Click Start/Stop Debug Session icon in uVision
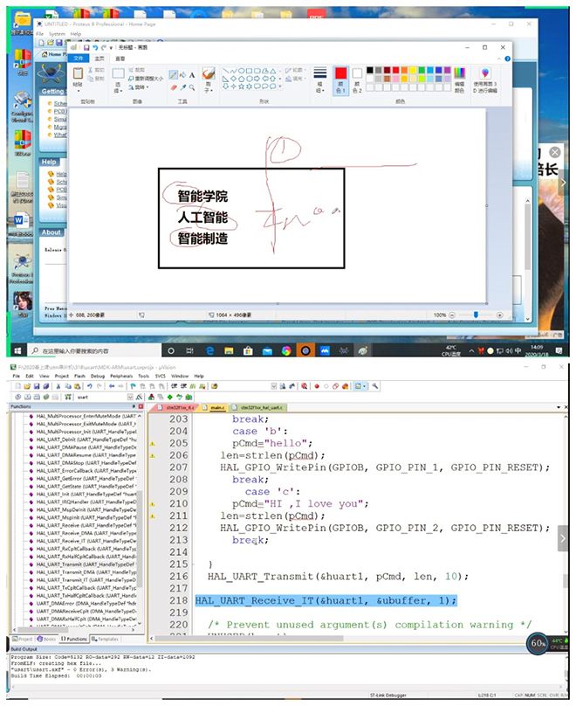This screenshot has height=706, width=576. (x=305, y=386)
